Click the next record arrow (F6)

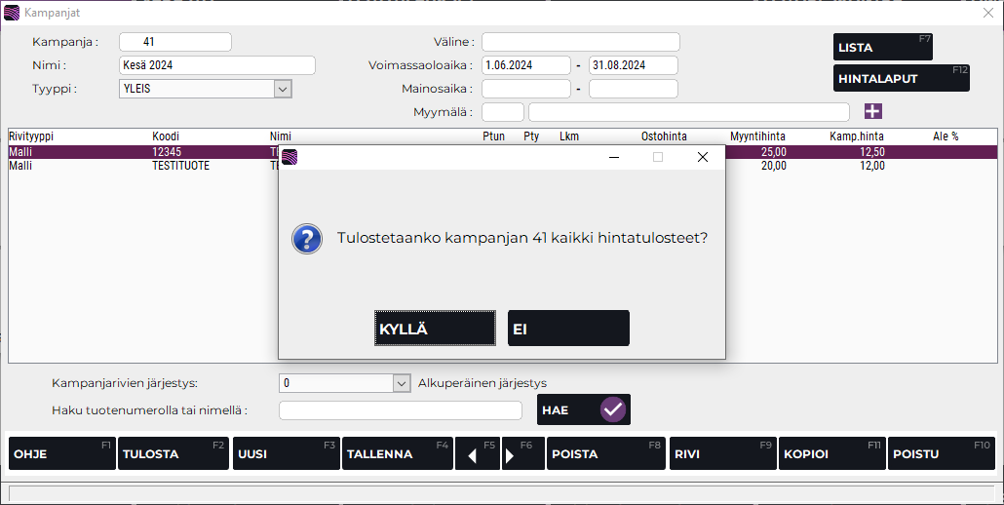[522, 454]
